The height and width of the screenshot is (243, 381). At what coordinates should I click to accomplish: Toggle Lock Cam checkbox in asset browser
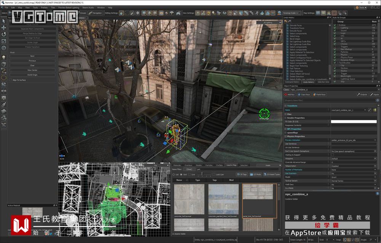click(214, 174)
